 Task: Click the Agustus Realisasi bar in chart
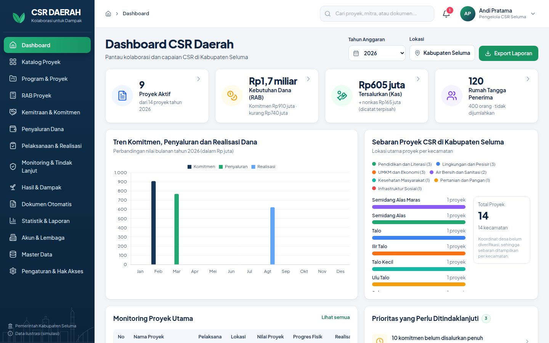[x=273, y=236]
